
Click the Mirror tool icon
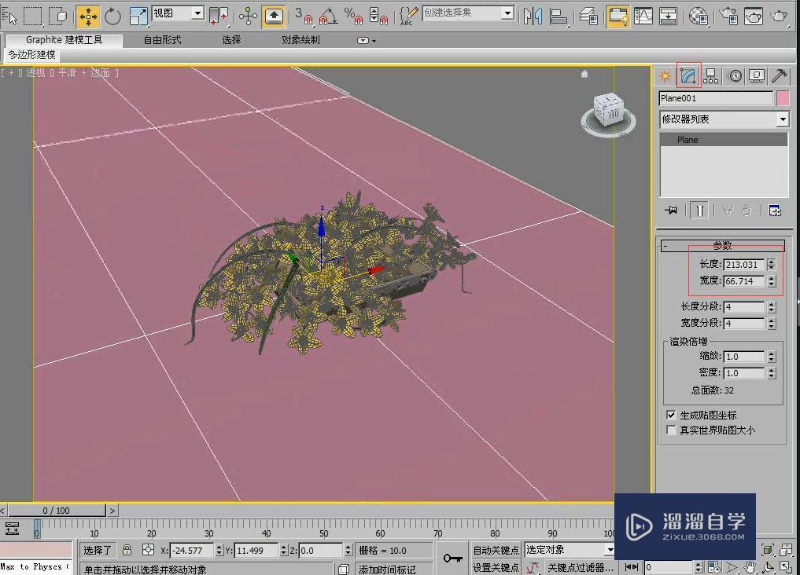533,16
